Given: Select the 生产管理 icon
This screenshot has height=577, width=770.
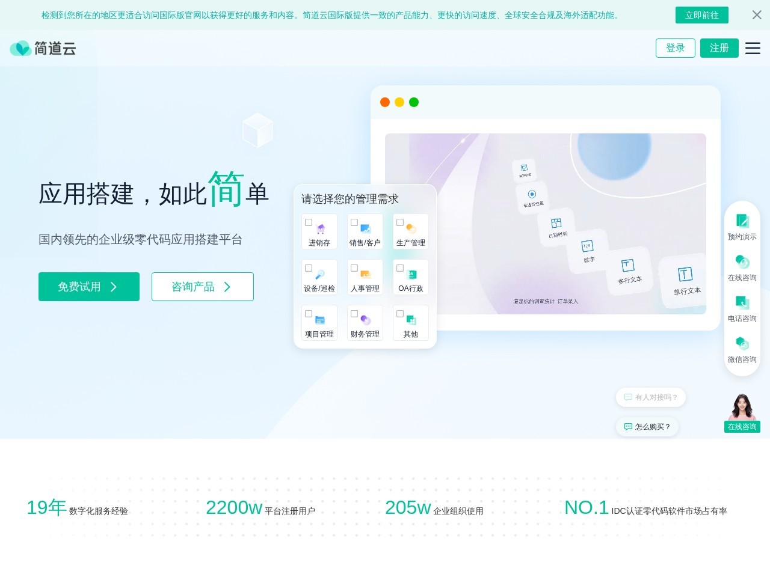Looking at the screenshot, I should (410, 228).
